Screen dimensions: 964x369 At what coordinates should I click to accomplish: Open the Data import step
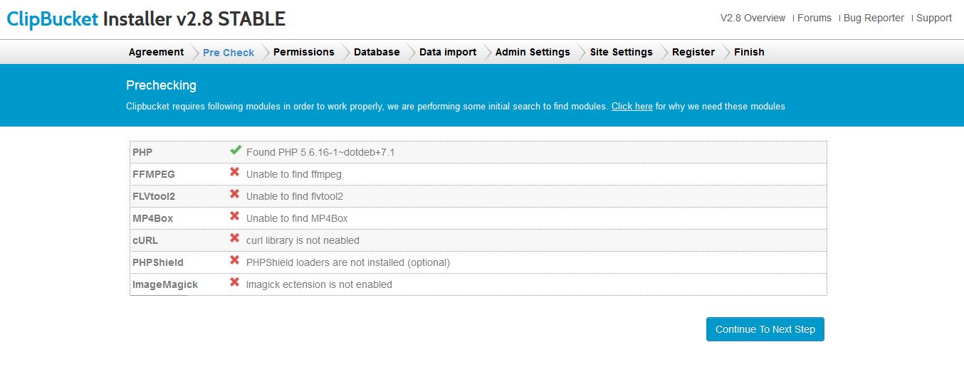(448, 52)
